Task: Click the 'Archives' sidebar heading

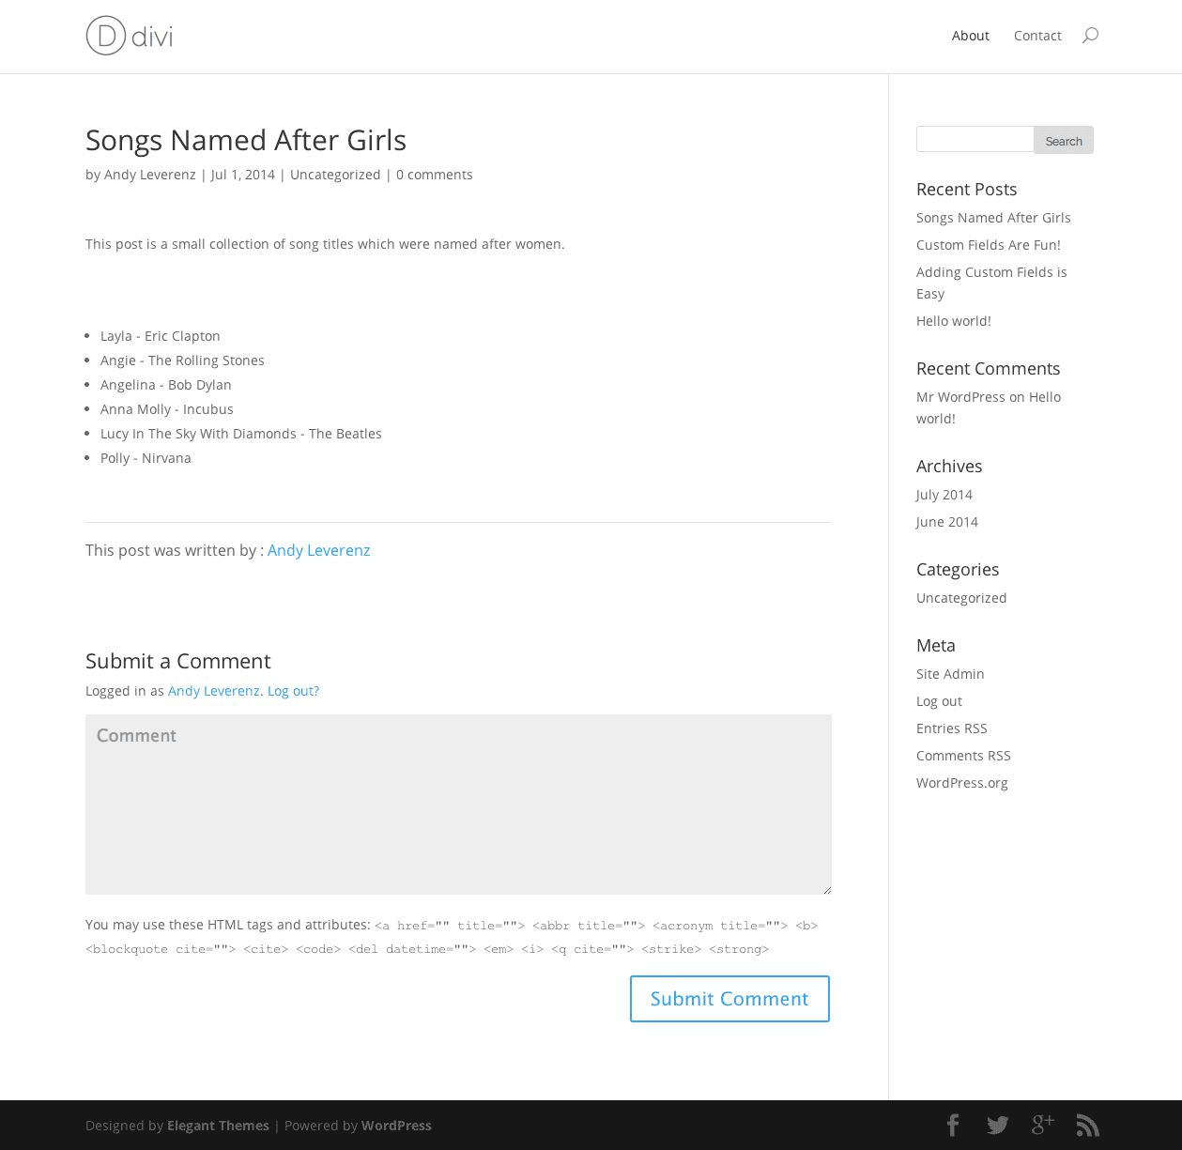Action: pyautogui.click(x=949, y=467)
